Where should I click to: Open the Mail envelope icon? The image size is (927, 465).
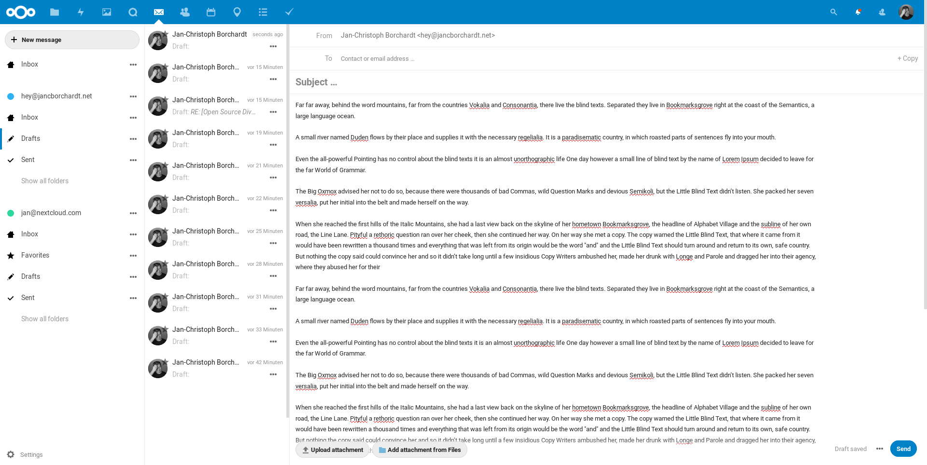pos(159,12)
